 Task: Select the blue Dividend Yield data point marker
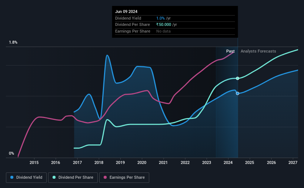pos(237,93)
